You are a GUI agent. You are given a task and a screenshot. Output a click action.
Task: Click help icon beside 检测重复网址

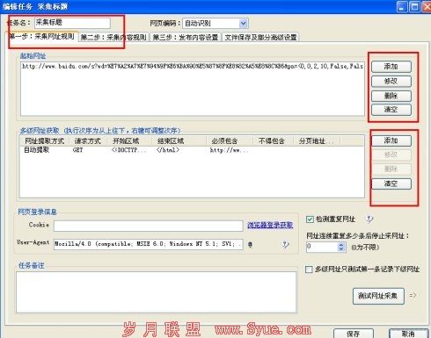click(369, 219)
